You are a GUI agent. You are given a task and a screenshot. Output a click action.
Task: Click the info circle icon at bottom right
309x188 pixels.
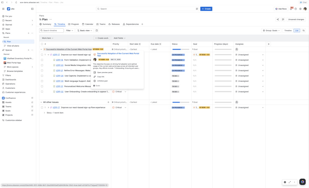tap(285, 182)
